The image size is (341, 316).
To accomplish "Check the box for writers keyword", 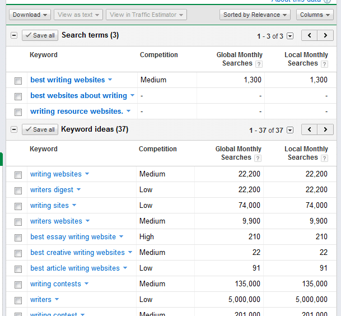I will [18, 300].
